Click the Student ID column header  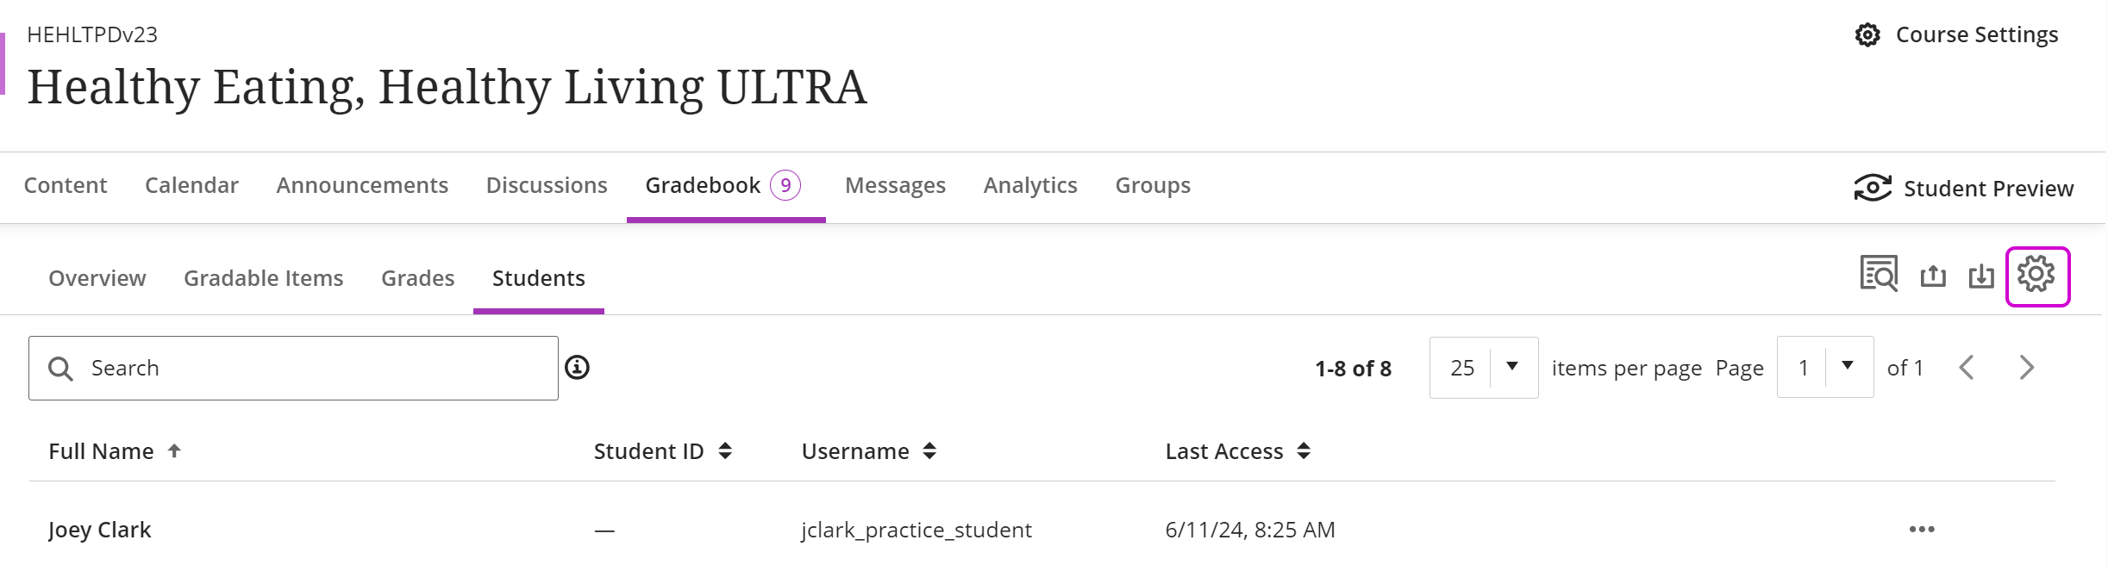coord(648,451)
